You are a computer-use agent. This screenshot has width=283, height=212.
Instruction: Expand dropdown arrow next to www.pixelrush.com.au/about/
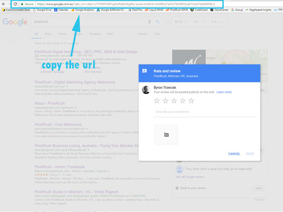pos(75,108)
